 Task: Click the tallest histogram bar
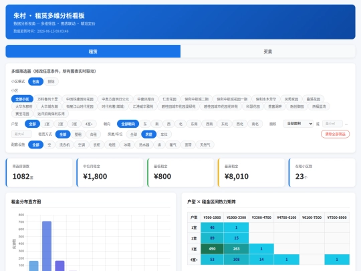(47, 246)
